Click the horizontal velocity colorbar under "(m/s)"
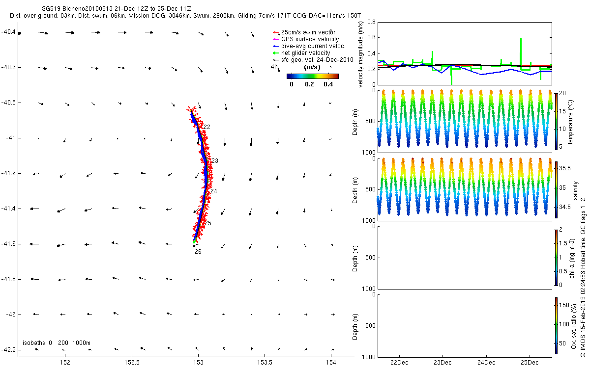Screen dimensions: 590x368 [x=313, y=76]
